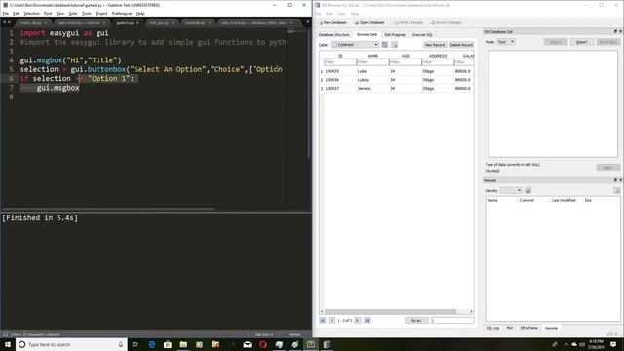Open View menu in DB Browser
This screenshot has width=624, height=351.
tap(341, 14)
